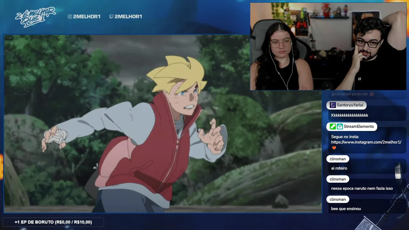Click the faded '@clinsman pode ser' message
The width and height of the screenshot is (409, 230).
pyautogui.click(x=352, y=94)
